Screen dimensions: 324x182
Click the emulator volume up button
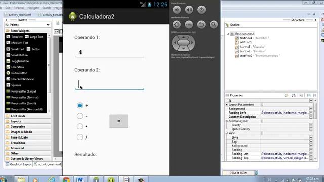(189, 10)
